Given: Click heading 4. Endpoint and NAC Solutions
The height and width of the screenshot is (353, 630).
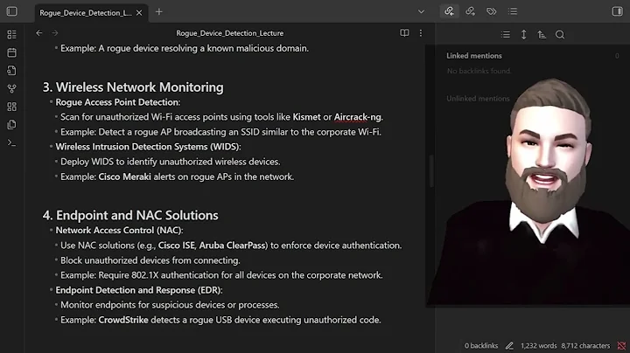Looking at the screenshot, I should point(130,215).
